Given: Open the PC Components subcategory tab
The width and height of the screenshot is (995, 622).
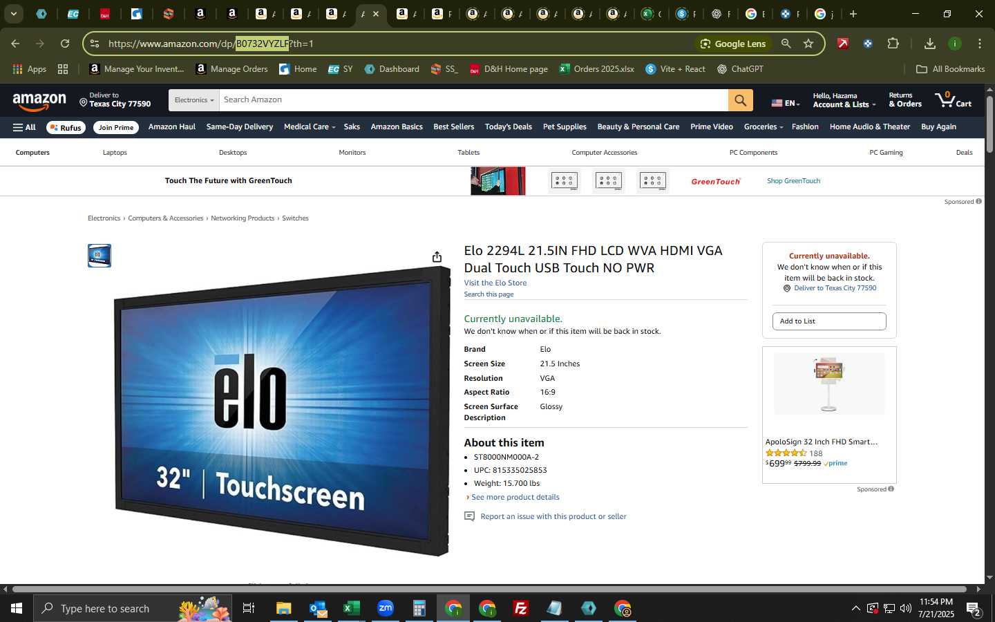Looking at the screenshot, I should [753, 153].
